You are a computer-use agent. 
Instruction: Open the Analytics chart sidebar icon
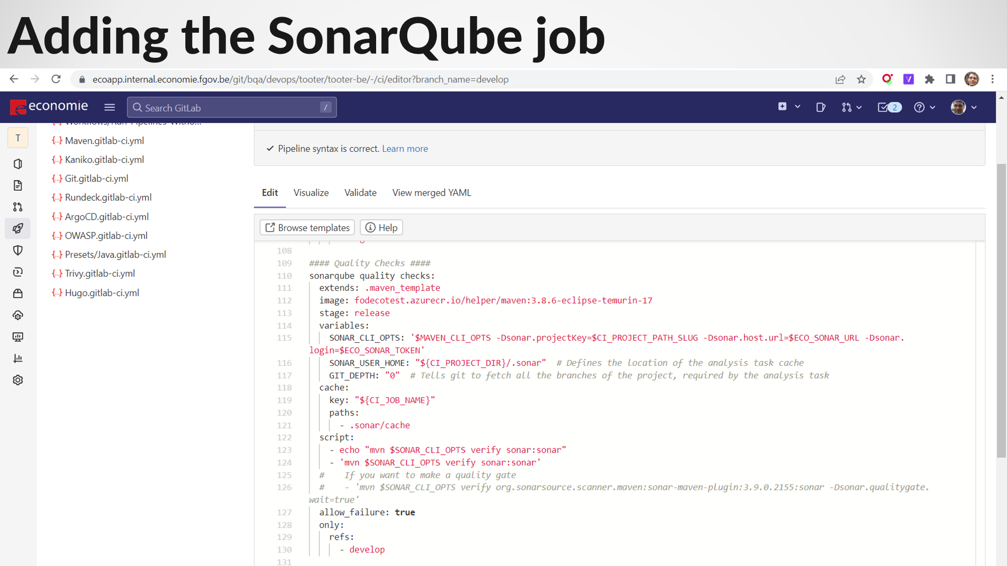pos(18,358)
